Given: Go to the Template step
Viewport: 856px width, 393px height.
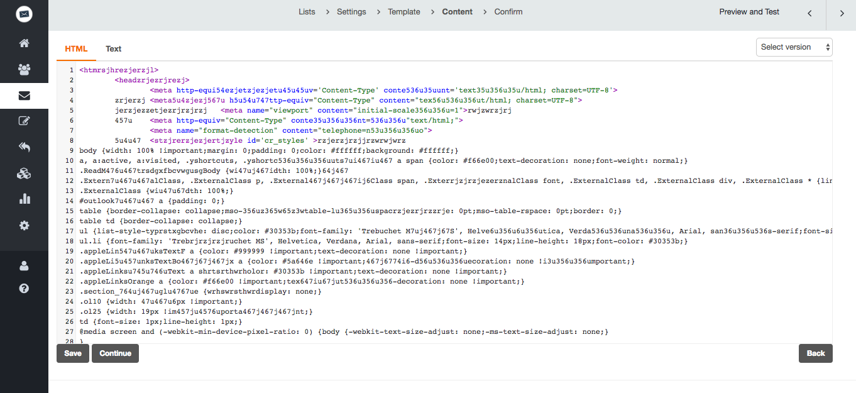Looking at the screenshot, I should pos(404,12).
